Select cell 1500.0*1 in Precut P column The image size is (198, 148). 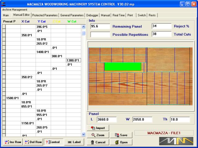pos(13,98)
